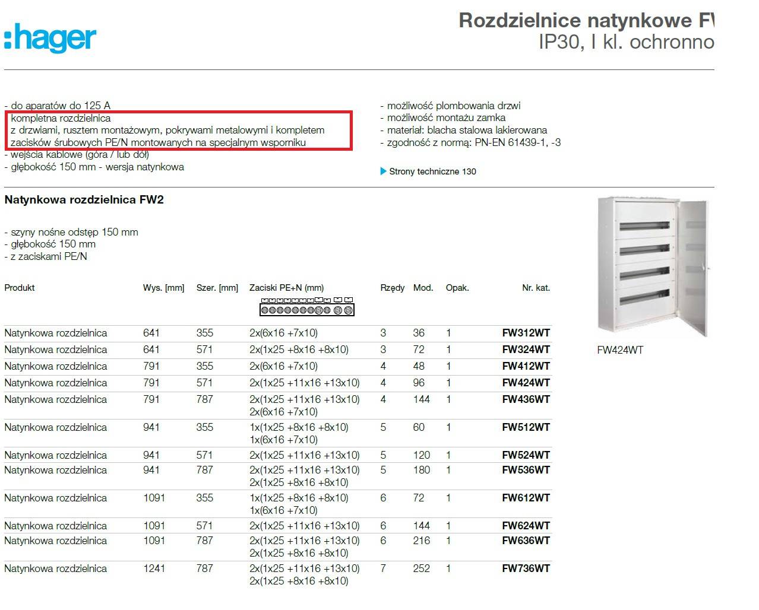Choose catalog number FW424WT in the table
759x610 pixels.
click(526, 383)
